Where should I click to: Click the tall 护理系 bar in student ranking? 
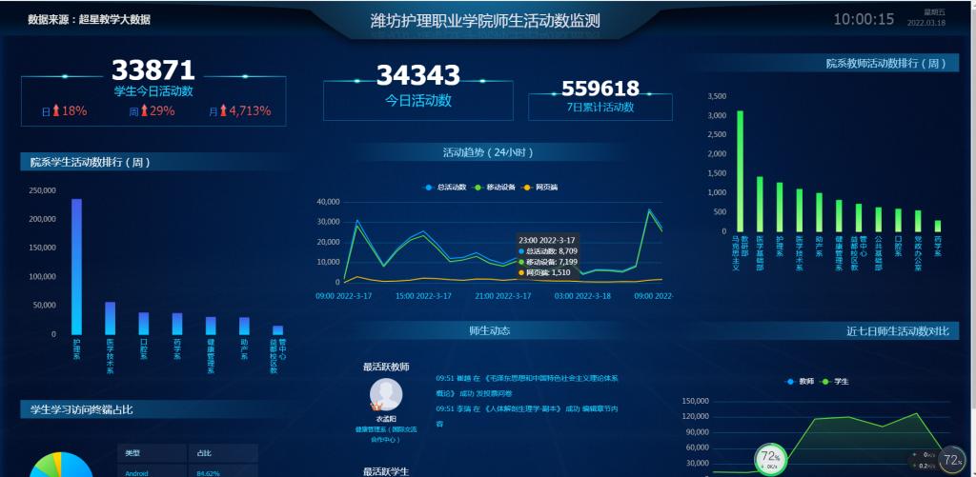pyautogui.click(x=76, y=267)
